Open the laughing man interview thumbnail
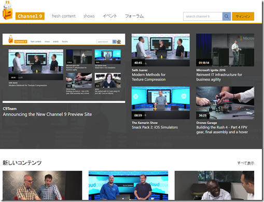The height and width of the screenshot is (202, 264). tap(214, 185)
